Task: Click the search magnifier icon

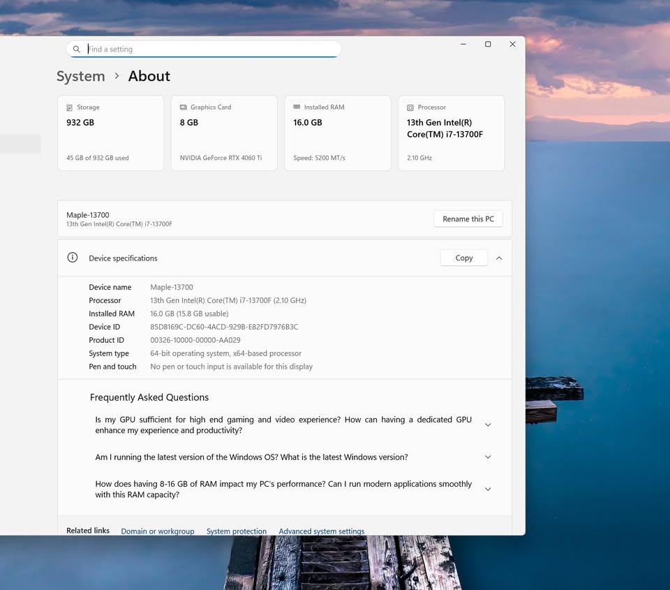Action: click(x=77, y=50)
